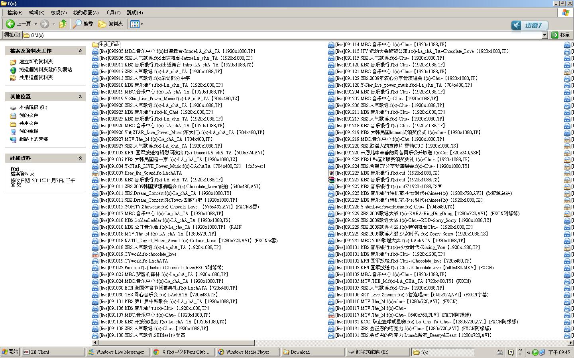Switch to 2X Client taskbar button
The height and width of the screenshot is (358, 574).
click(x=53, y=352)
